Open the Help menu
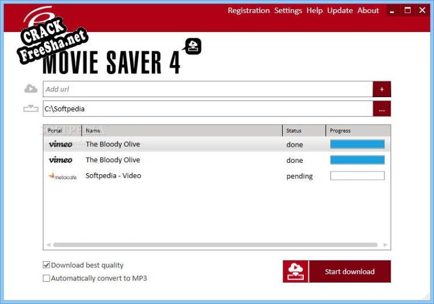The height and width of the screenshot is (304, 434). click(314, 10)
